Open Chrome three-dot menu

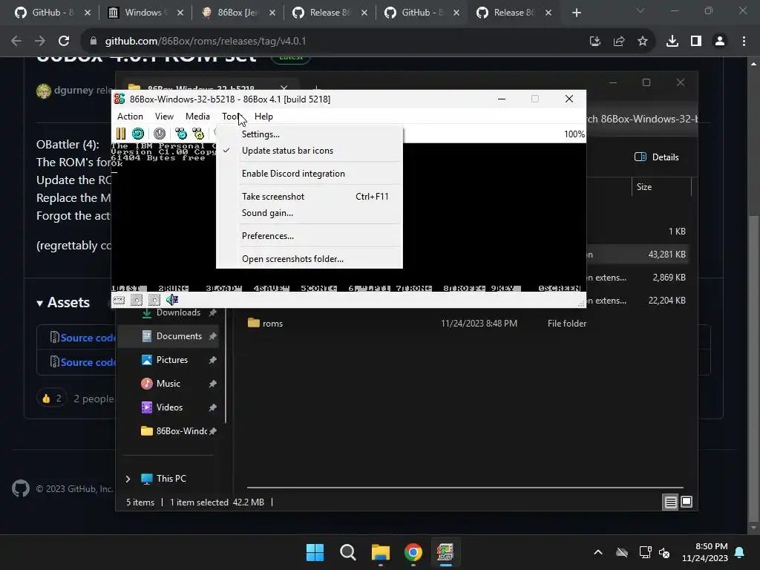[744, 42]
